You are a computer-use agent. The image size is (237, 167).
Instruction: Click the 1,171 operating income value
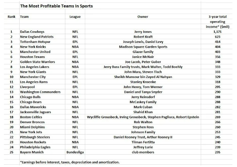pos(217,32)
